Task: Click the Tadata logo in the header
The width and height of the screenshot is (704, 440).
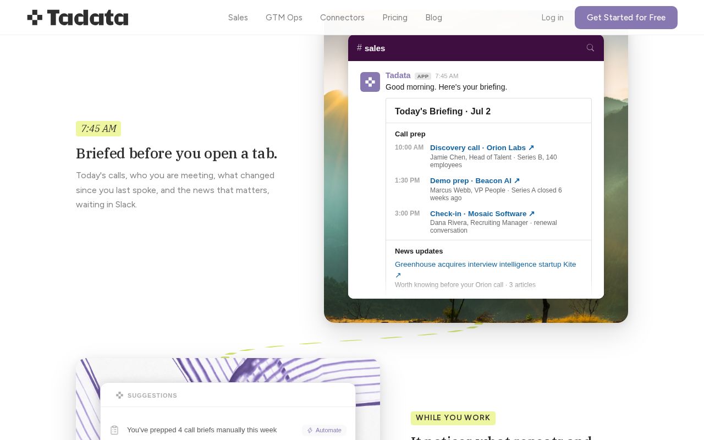Action: point(78,18)
